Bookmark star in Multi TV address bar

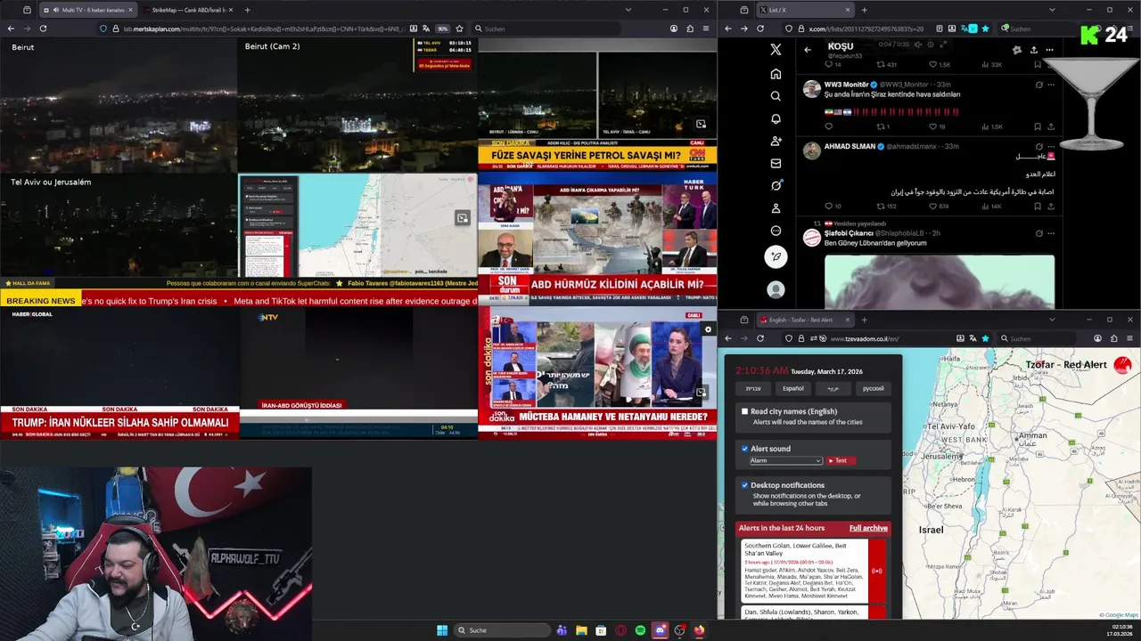point(459,28)
